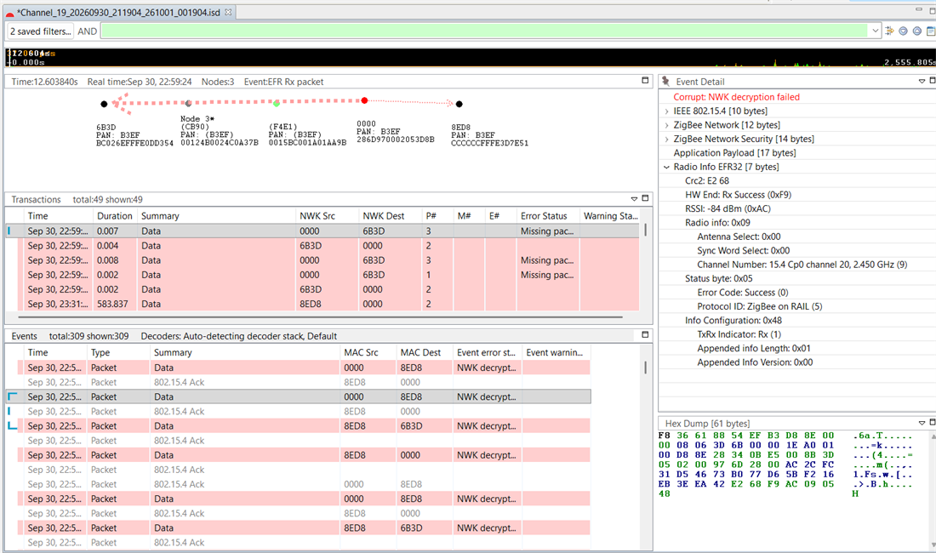This screenshot has height=553, width=936.
Task: Maximize the Hex Dump pane
Action: [933, 422]
